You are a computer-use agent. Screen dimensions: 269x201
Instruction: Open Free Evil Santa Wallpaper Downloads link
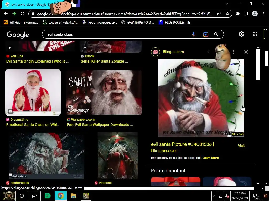click(x=100, y=125)
